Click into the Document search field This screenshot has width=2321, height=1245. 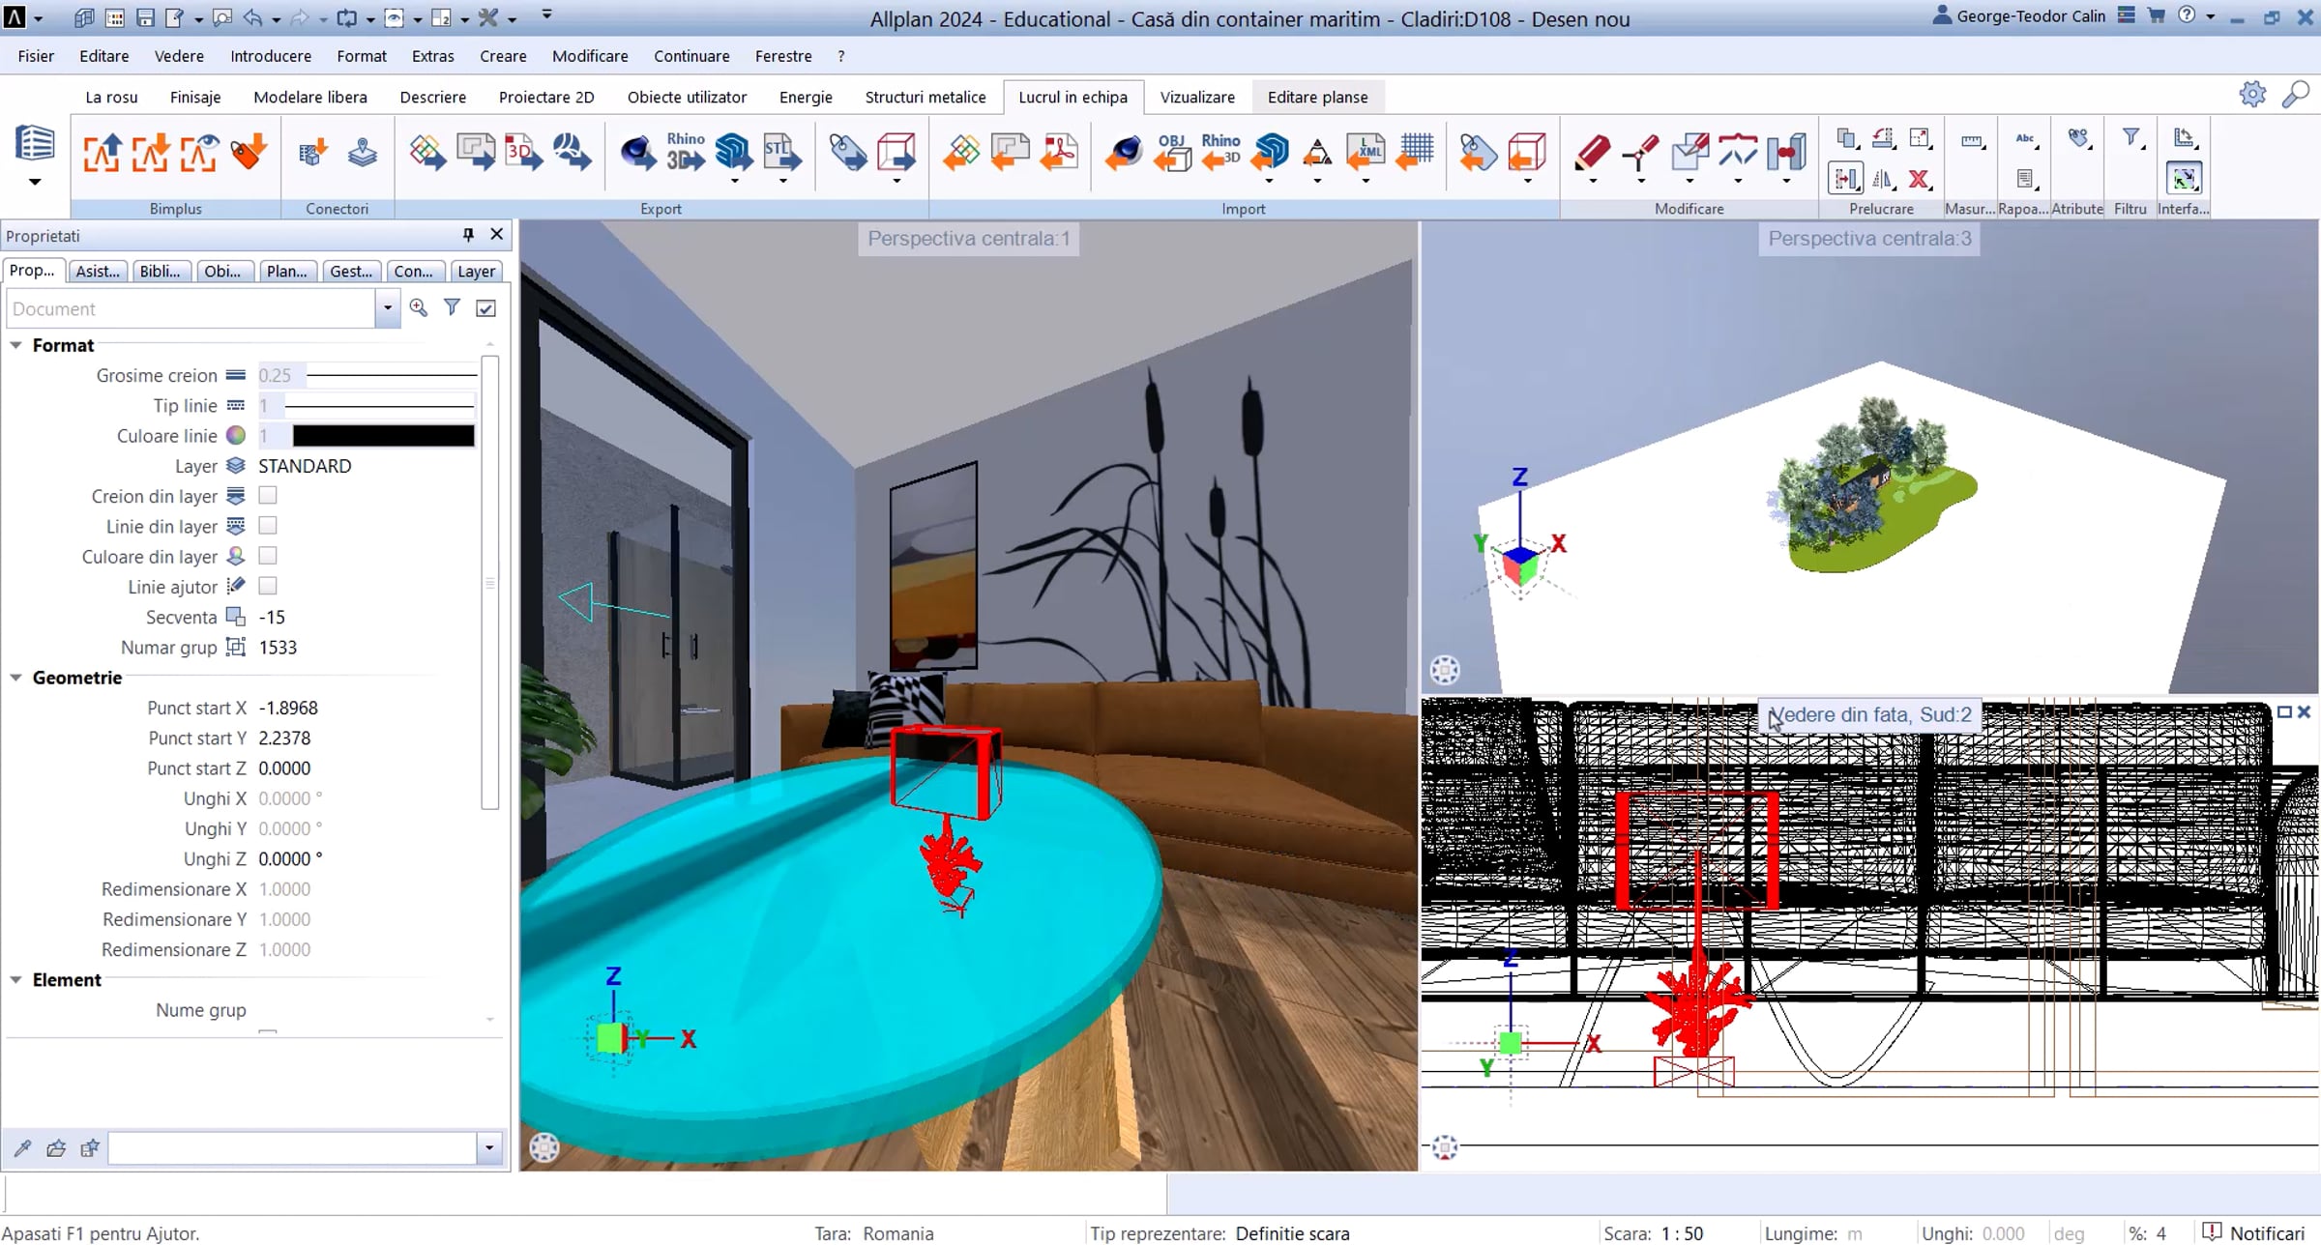point(191,308)
